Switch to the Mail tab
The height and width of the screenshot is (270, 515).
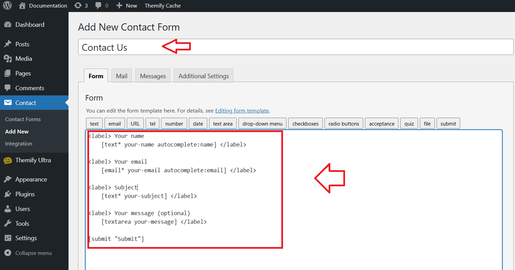(121, 75)
